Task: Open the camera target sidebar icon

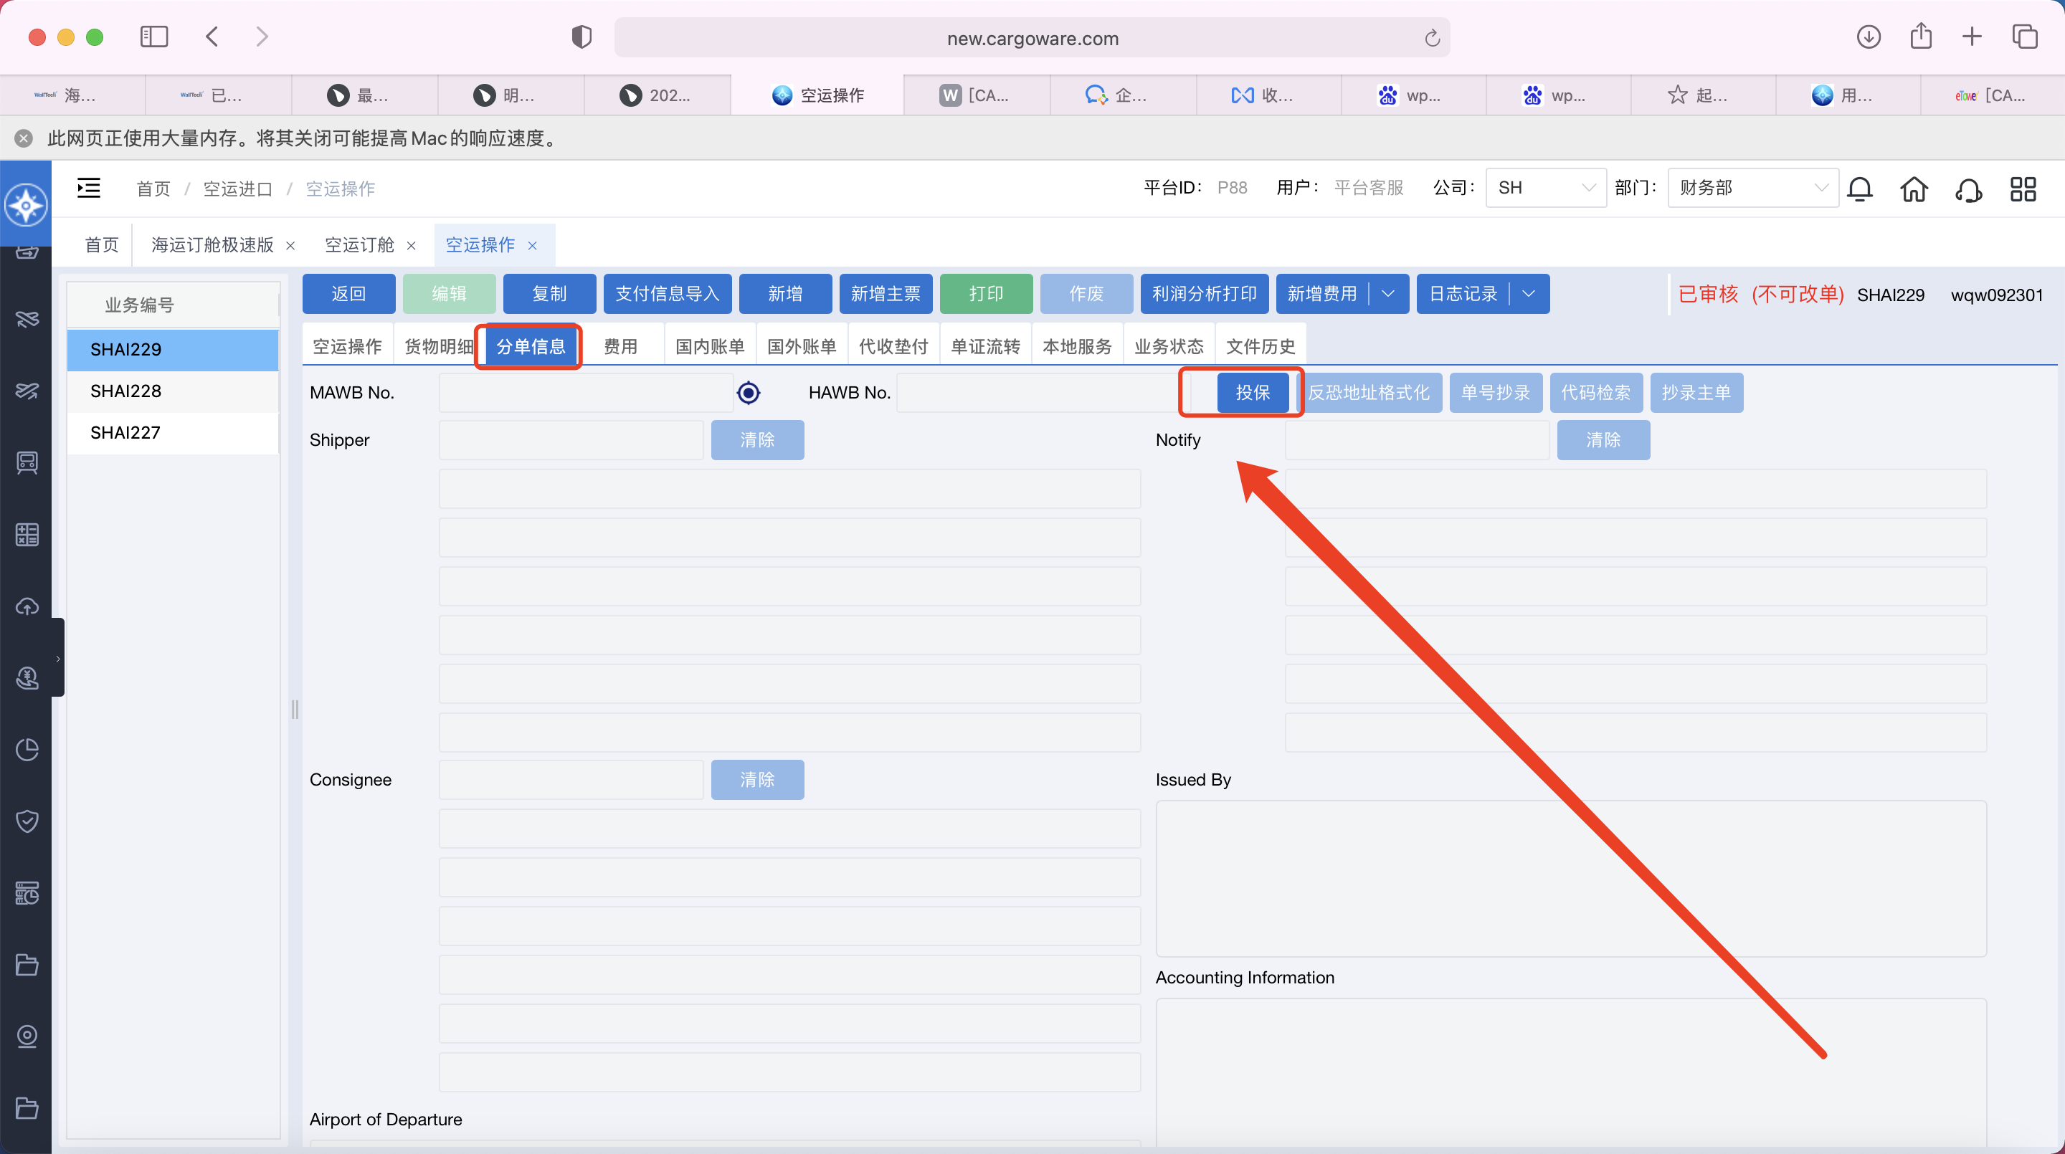Action: (27, 1036)
